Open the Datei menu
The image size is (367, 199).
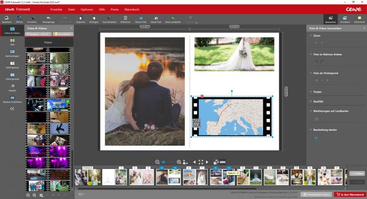coord(71,10)
